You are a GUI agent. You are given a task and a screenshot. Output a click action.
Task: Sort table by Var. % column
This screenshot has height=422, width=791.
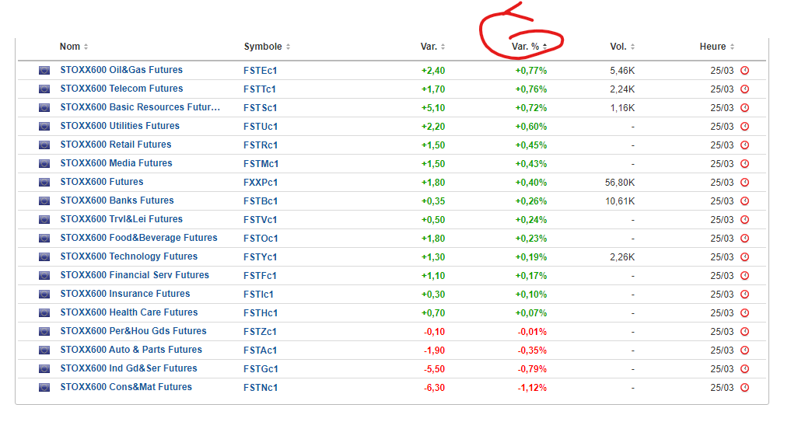529,47
